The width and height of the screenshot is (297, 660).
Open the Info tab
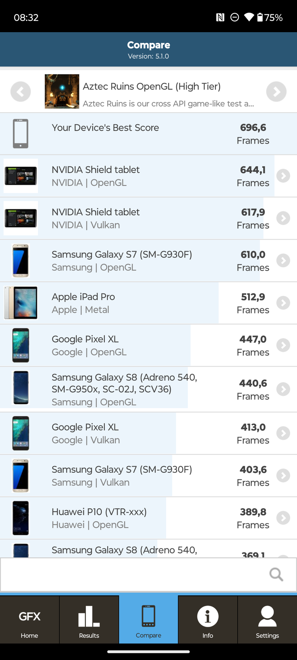click(x=208, y=619)
